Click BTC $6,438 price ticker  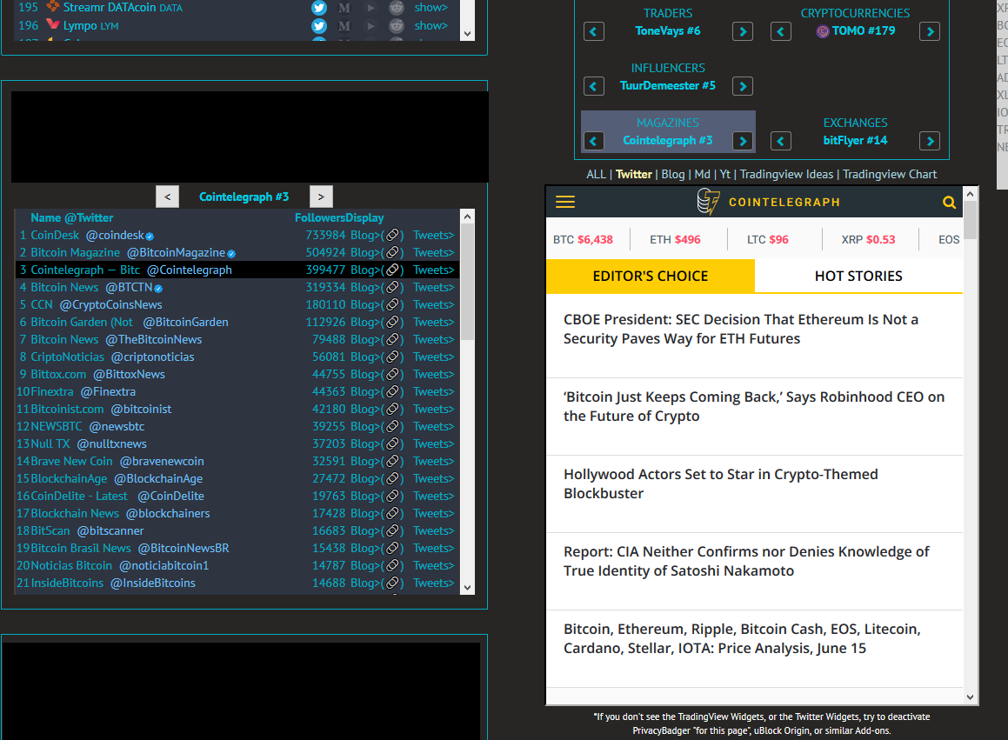583,240
